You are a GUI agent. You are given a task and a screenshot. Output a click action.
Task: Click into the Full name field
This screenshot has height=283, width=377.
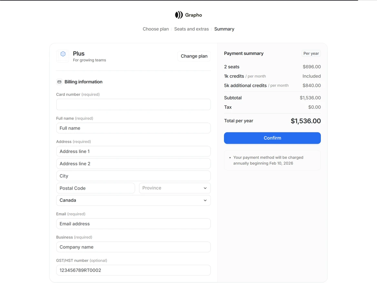(133, 128)
